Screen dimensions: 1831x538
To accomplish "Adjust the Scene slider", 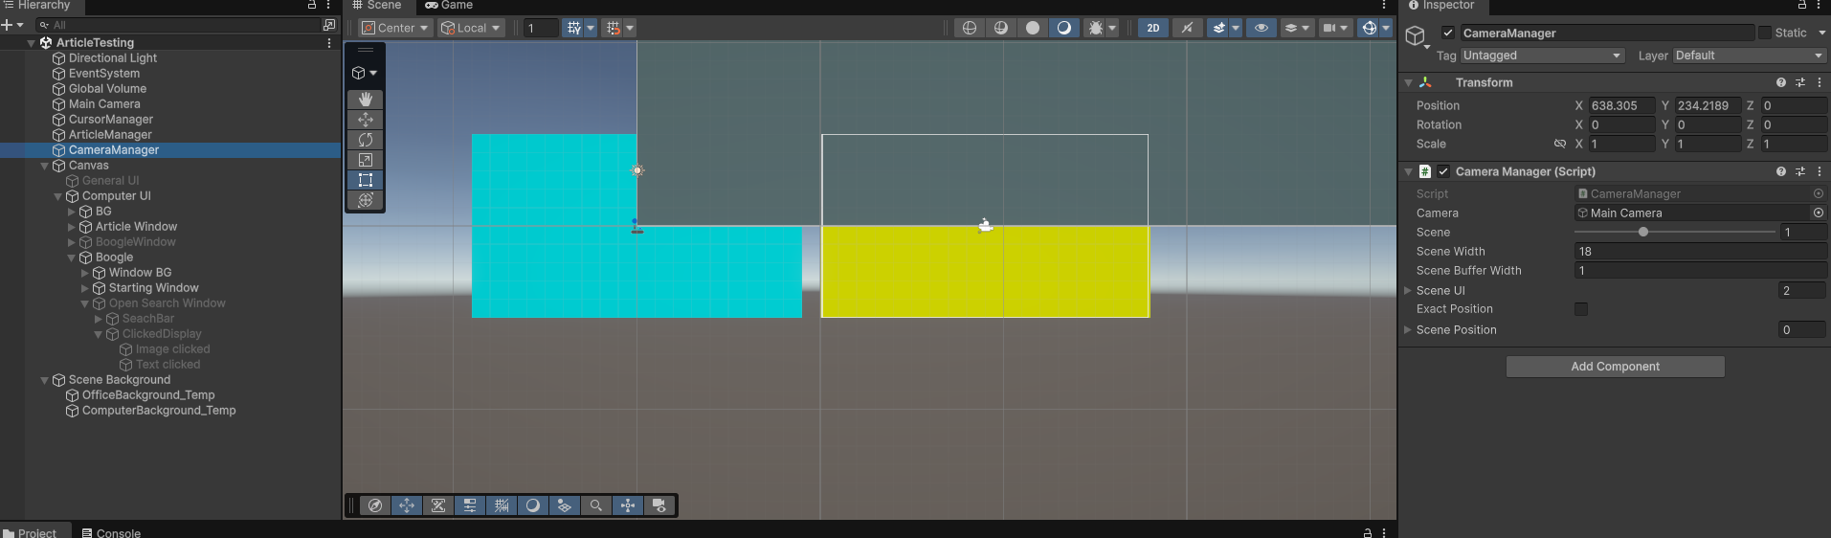I will [1674, 232].
